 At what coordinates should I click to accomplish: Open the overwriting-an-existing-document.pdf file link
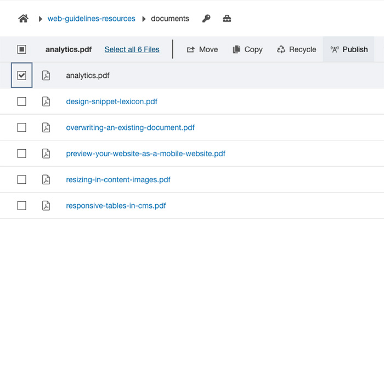tap(130, 128)
